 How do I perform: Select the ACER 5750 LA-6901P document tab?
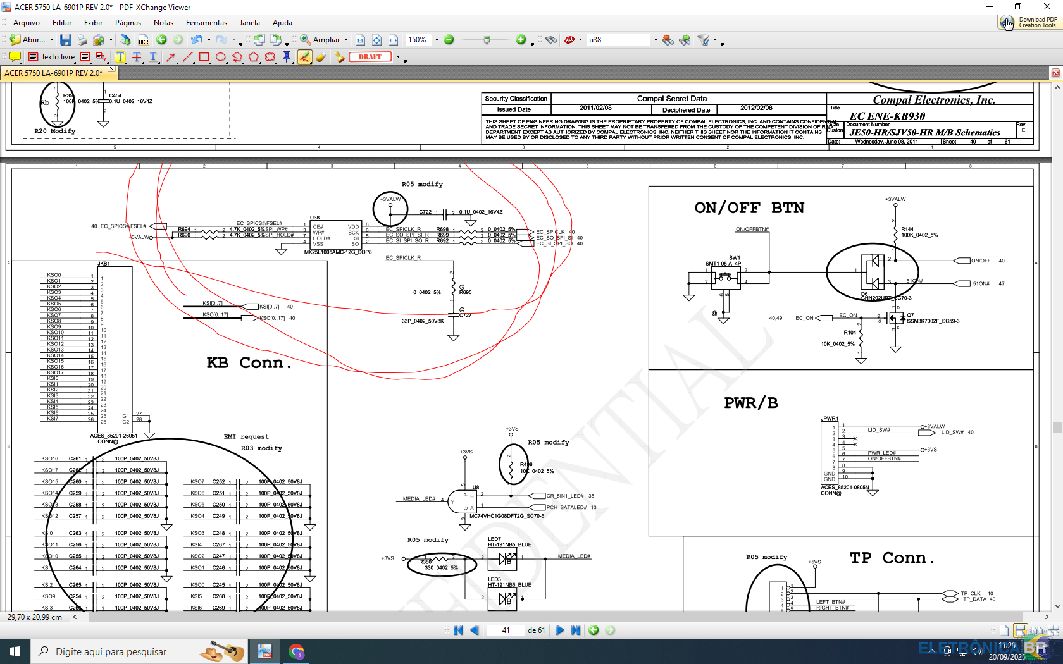(x=53, y=73)
